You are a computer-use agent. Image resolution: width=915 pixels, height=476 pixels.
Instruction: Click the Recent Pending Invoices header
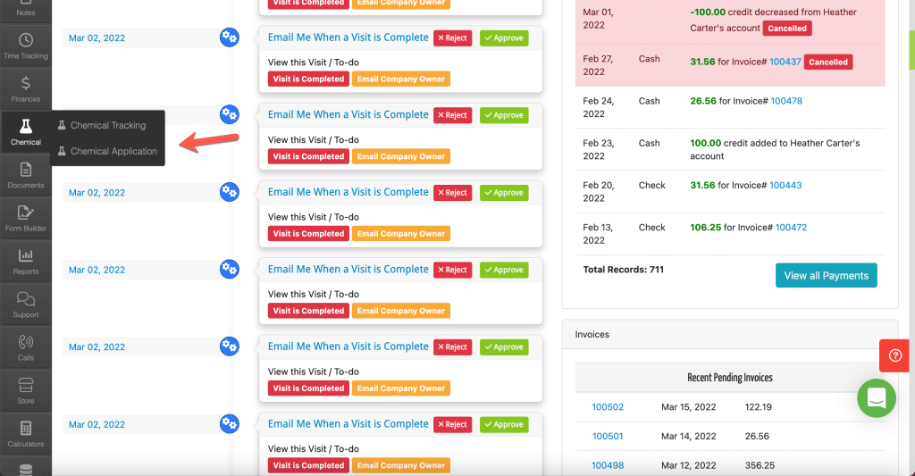tap(729, 378)
